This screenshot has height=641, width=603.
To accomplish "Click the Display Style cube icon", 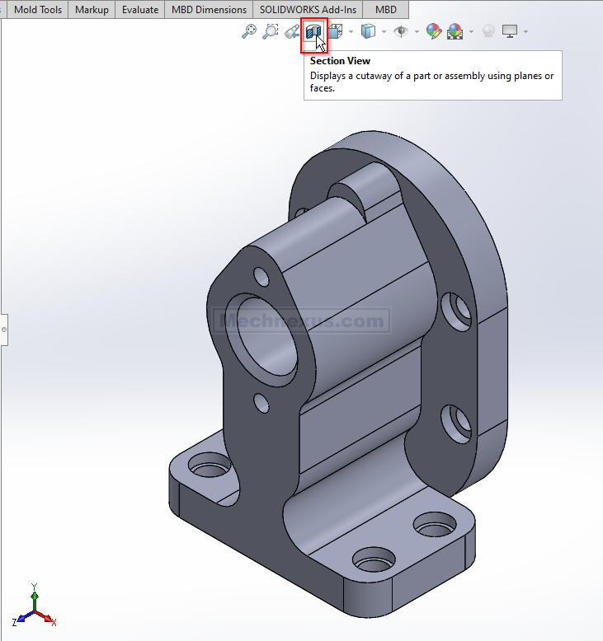I will pos(369,31).
